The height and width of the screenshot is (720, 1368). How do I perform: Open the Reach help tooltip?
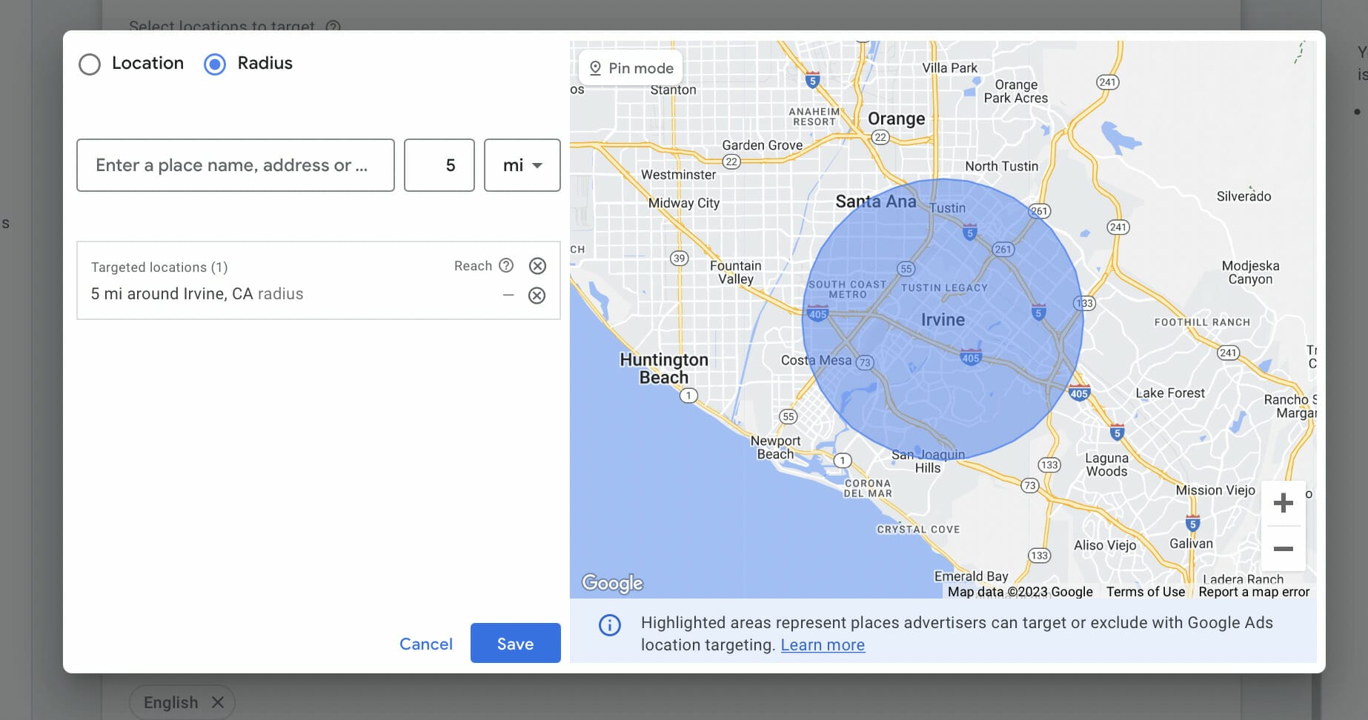tap(506, 265)
